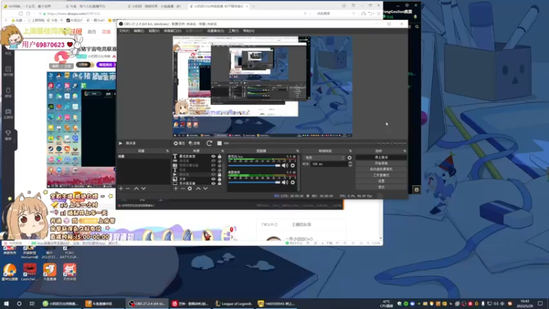Move scene down with the Scenes panel down arrow
The width and height of the screenshot is (549, 309).
coord(143,188)
